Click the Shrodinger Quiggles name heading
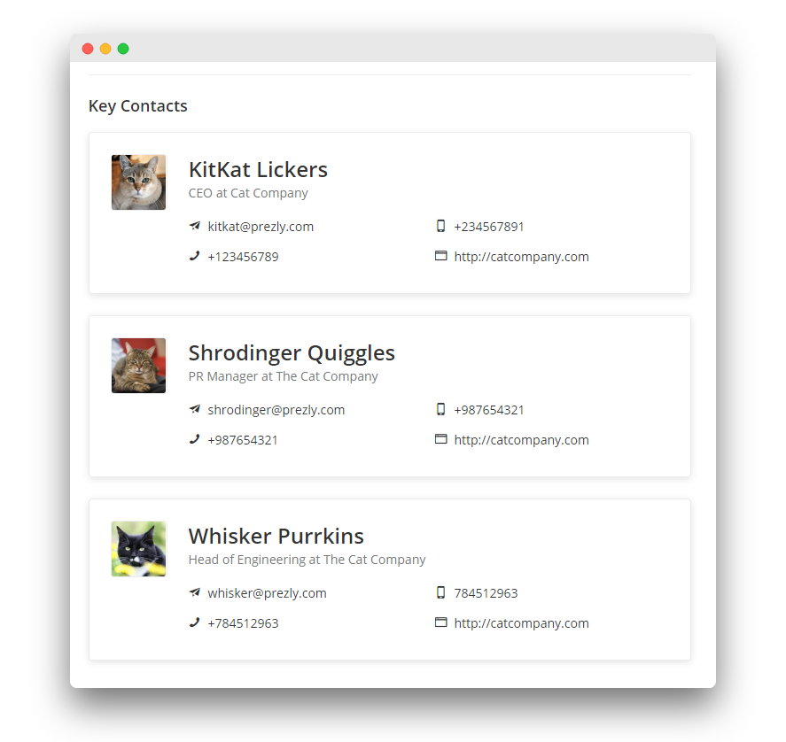Screen dimensions: 786x742 coord(292,353)
